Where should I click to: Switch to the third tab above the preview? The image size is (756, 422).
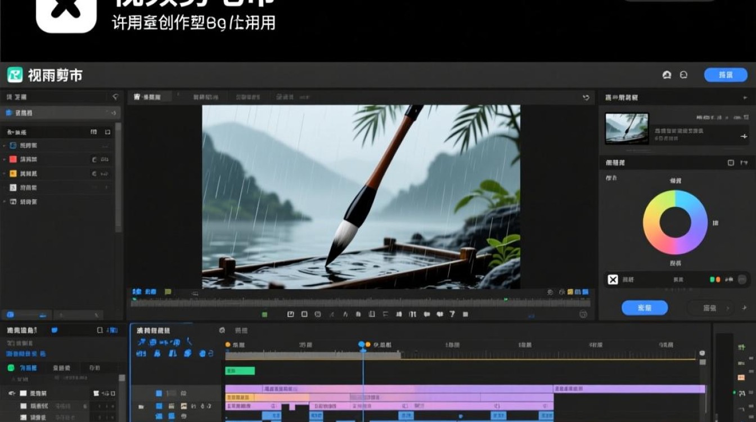[x=247, y=97]
